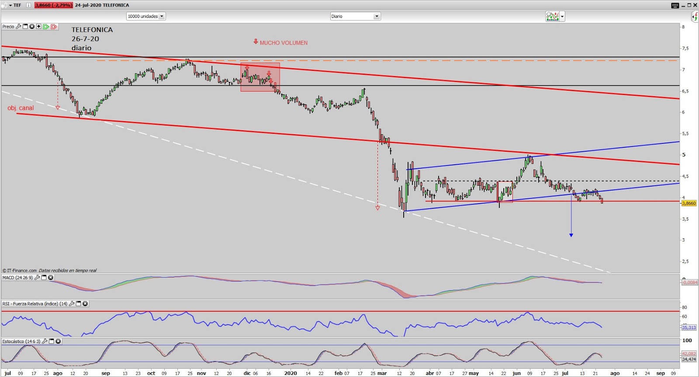Click the red price box 3,8660 (-2,79%)
Viewport: 699px width, 377px height.
[x=53, y=5]
